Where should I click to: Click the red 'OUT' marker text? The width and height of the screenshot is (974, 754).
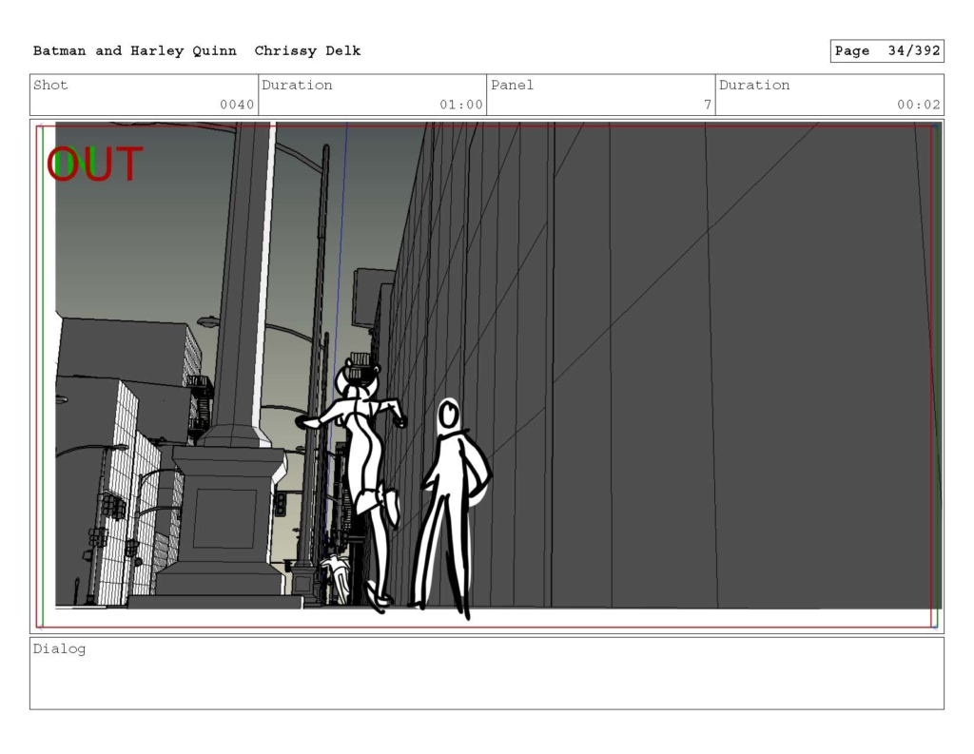pos(94,164)
